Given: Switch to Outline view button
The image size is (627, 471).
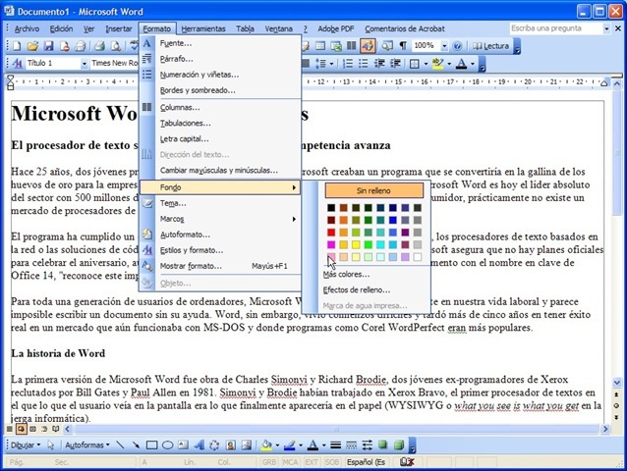Looking at the screenshot, I should coord(44,429).
